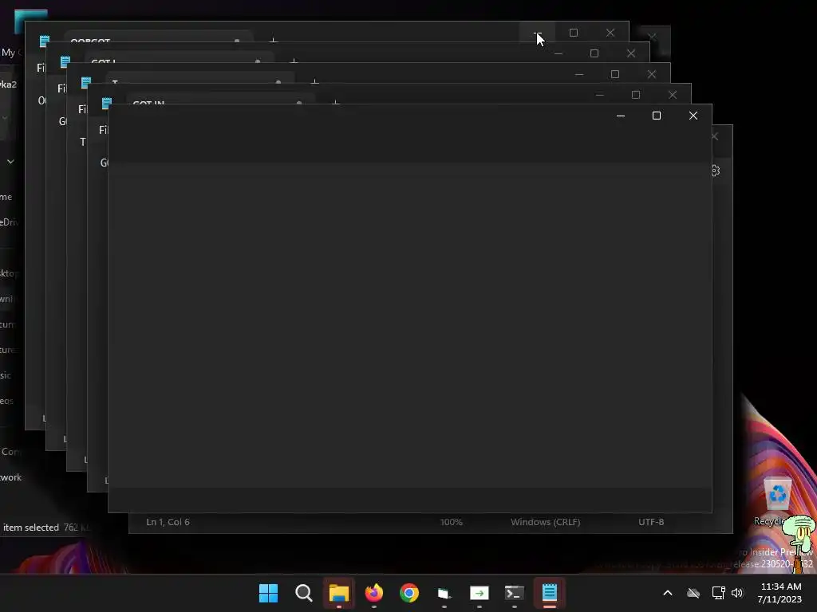
Task: Maximize the frontmost blank Notepad window
Action: point(657,116)
